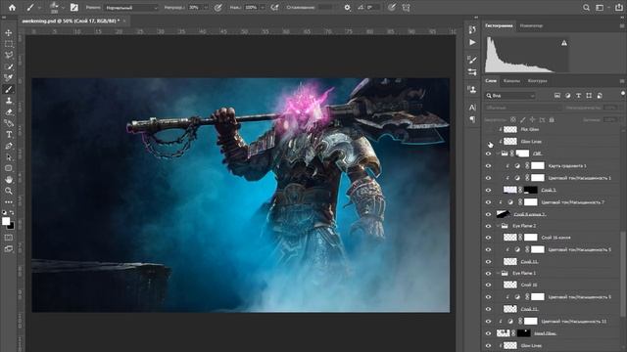
Task: Click the Home icon in options bar
Action: (x=13, y=7)
